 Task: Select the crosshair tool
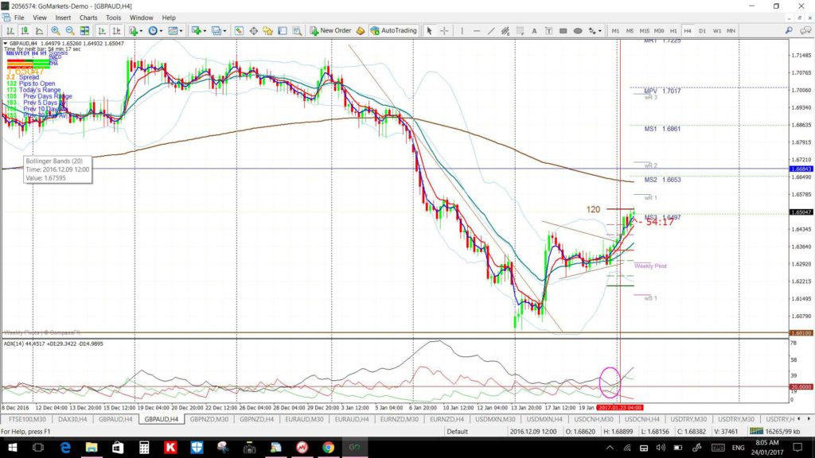coord(444,31)
